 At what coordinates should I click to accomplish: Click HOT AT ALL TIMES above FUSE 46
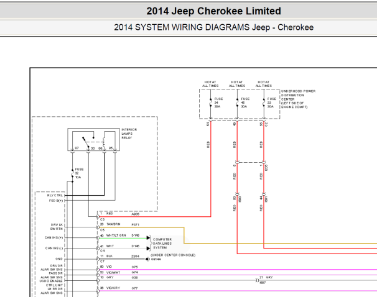click(x=237, y=84)
